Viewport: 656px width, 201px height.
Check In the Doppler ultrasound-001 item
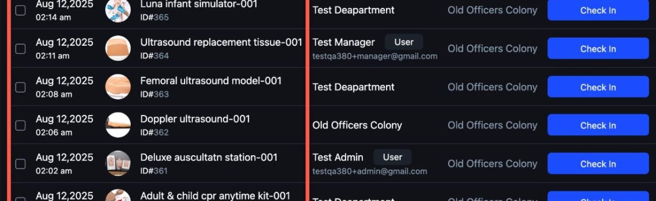point(598,125)
